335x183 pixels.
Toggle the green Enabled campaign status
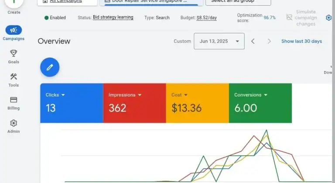click(55, 18)
